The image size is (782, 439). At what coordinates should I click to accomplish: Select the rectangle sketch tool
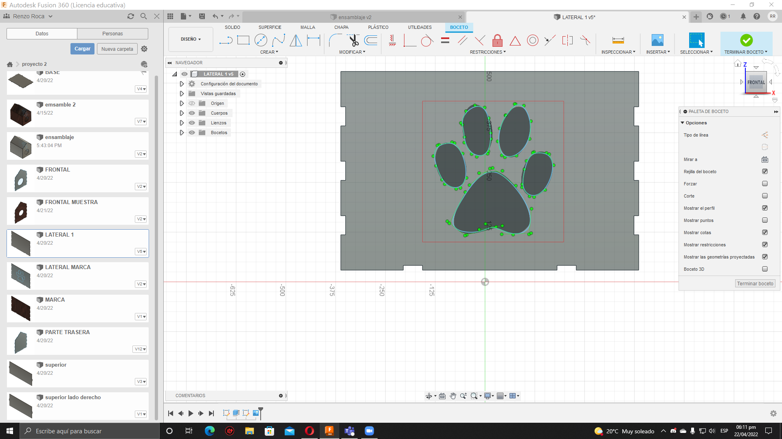(x=243, y=40)
